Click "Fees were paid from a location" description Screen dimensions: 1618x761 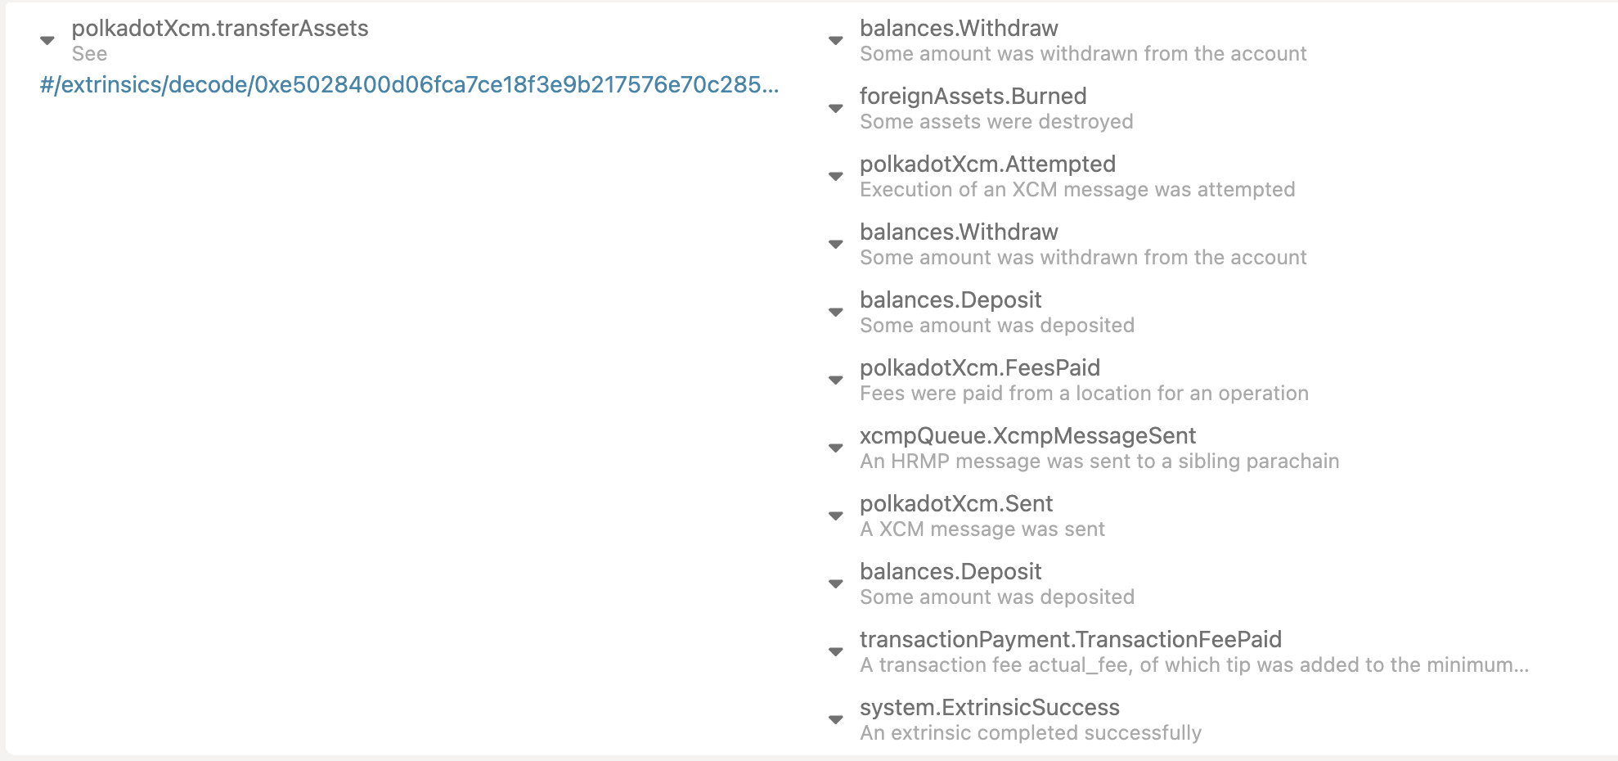click(x=1084, y=394)
